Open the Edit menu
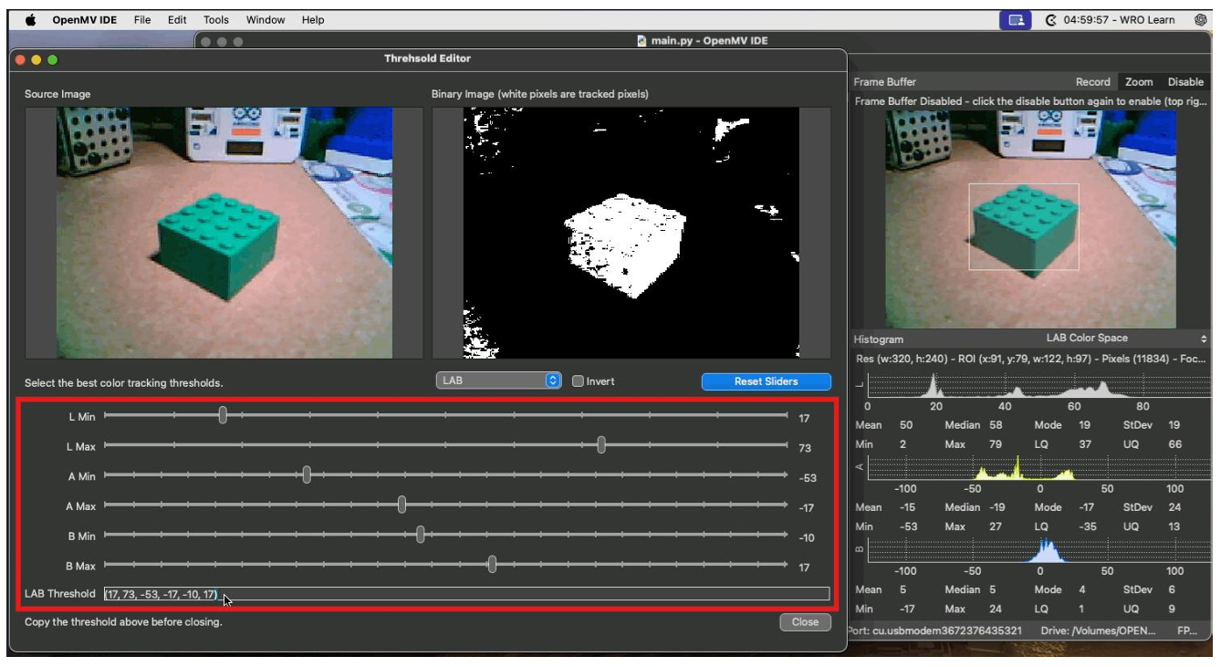Screen dimensions: 1221x667 [177, 20]
